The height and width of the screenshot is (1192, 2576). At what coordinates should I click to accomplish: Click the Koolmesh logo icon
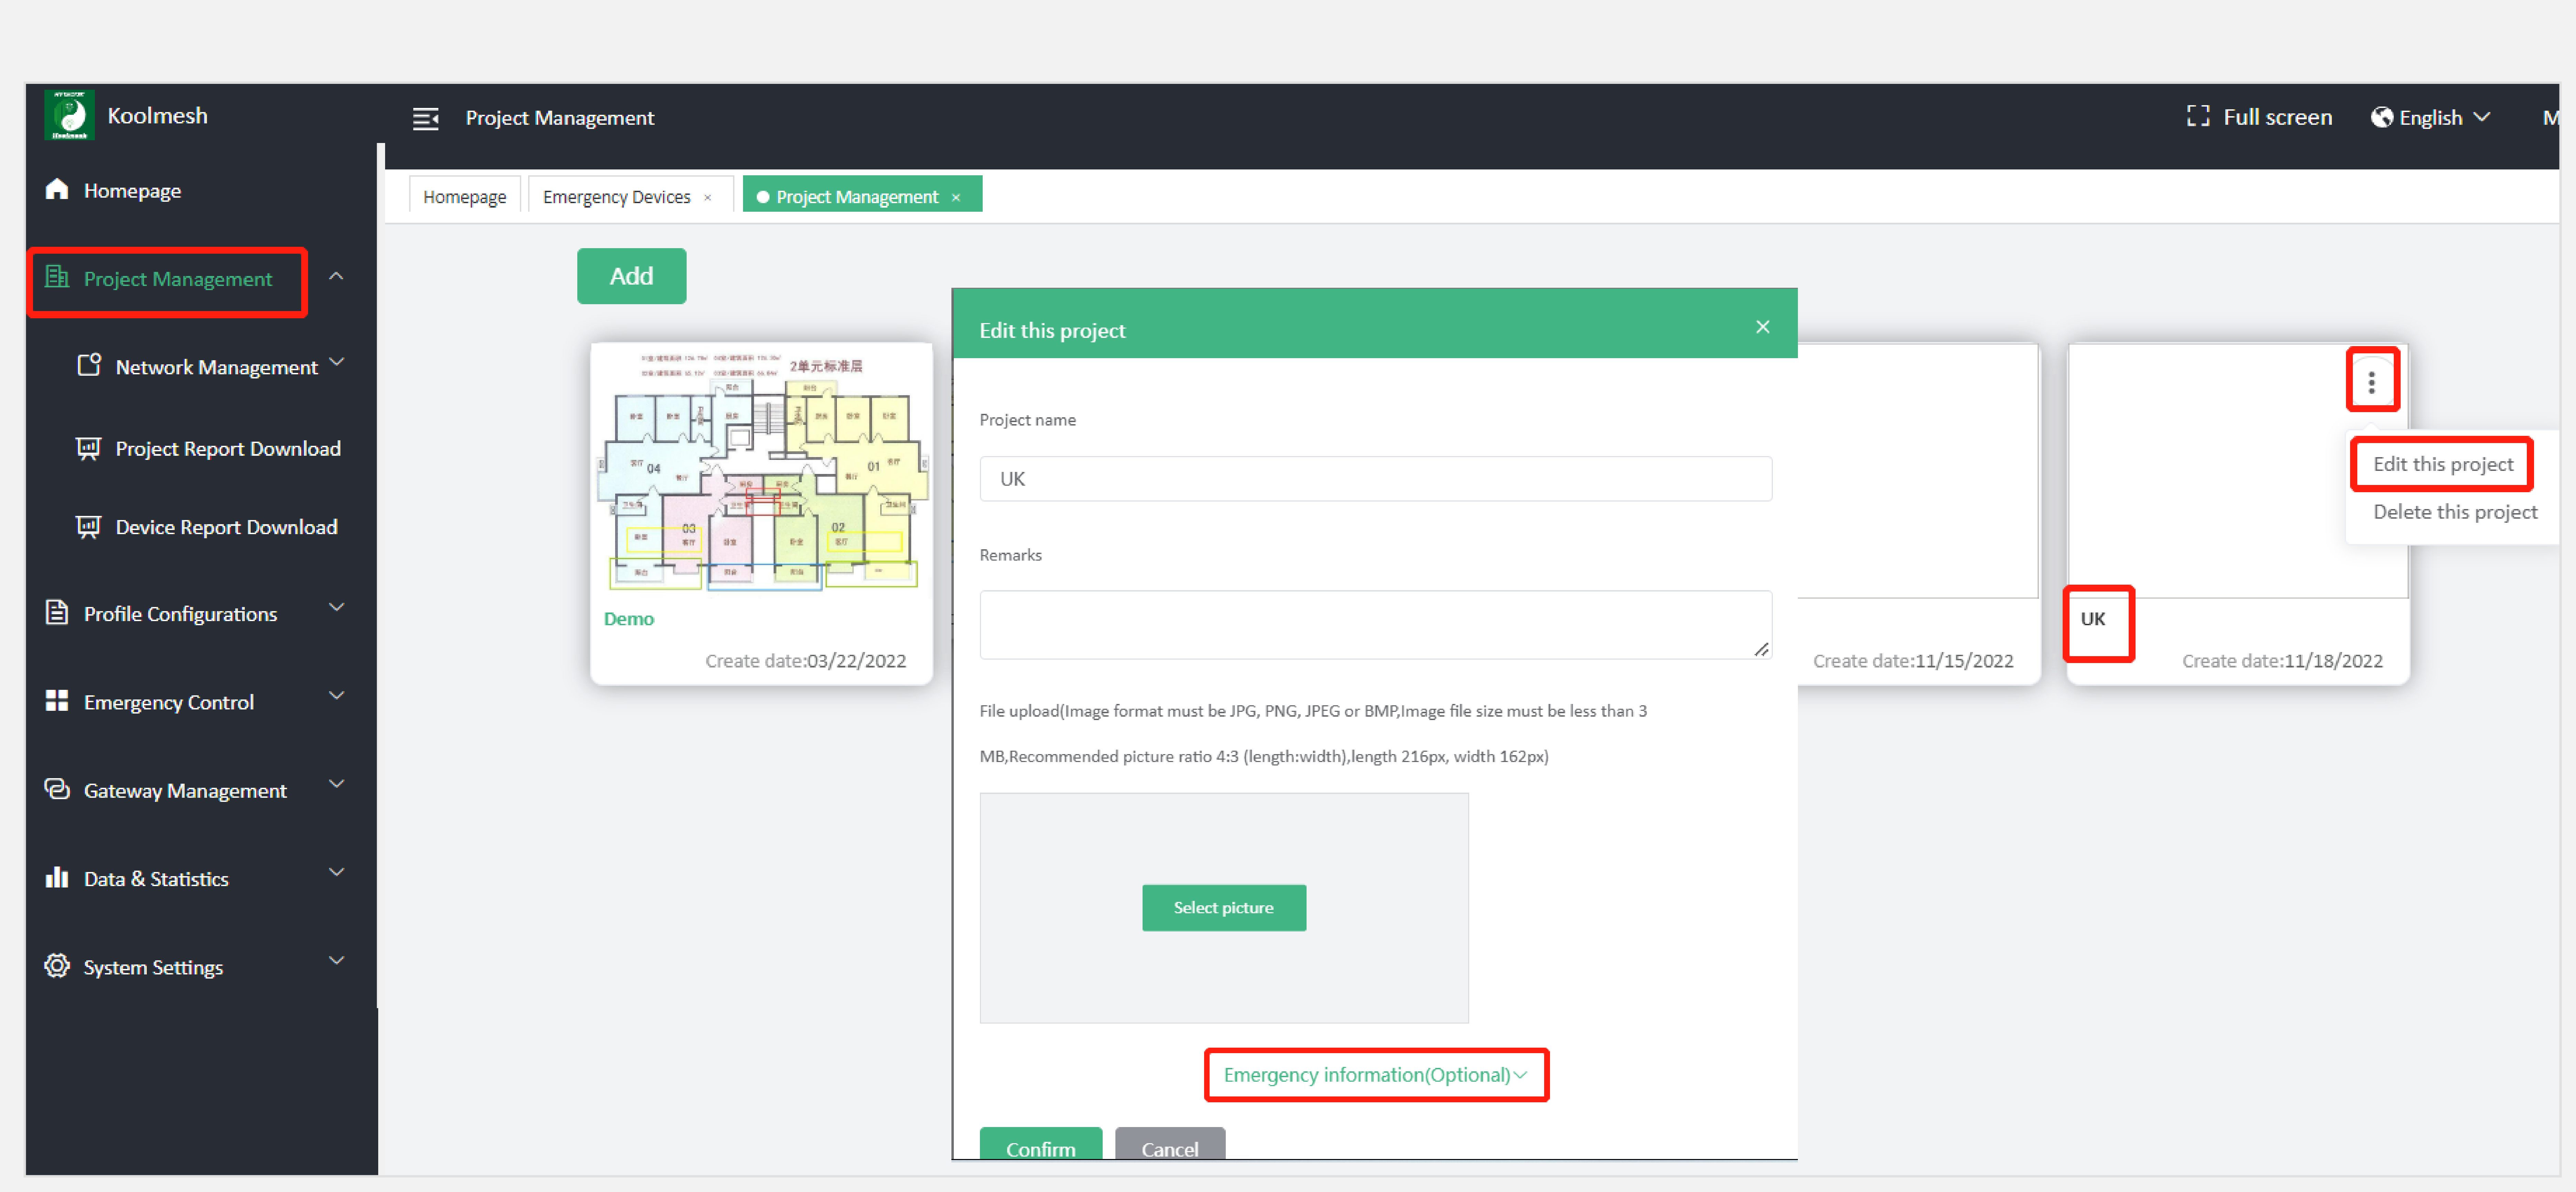pos(69,115)
